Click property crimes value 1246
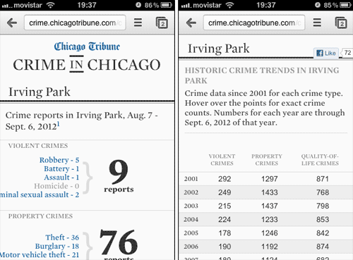Image resolution: width=353 pixels, height=260 pixels. (x=270, y=233)
